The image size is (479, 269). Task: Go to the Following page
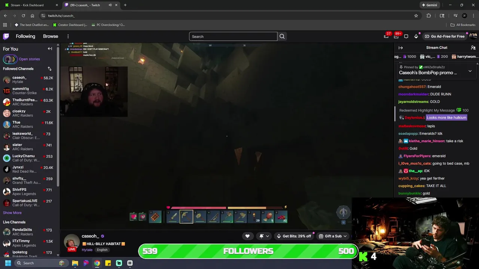[x=25, y=36]
